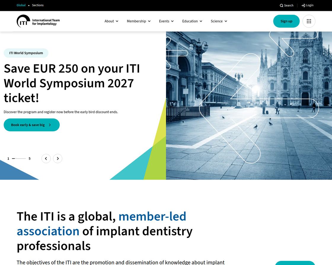332x265 pixels.
Task: Click the slide number 1 indicator
Action: click(x=8, y=159)
